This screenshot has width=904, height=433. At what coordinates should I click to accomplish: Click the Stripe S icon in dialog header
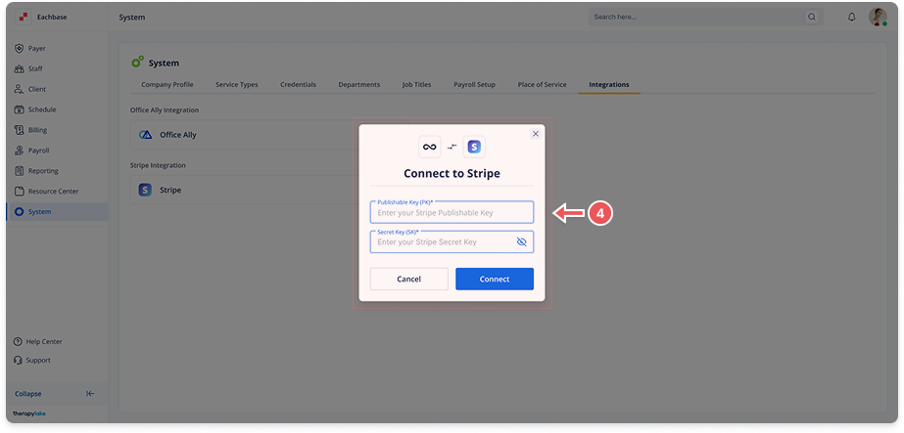pyautogui.click(x=474, y=148)
